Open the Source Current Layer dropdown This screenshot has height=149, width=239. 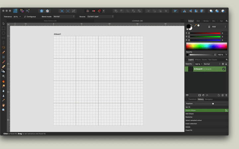pos(100,17)
